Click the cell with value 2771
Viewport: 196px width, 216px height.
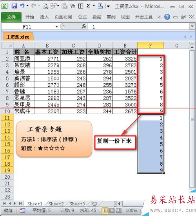pos(47,59)
